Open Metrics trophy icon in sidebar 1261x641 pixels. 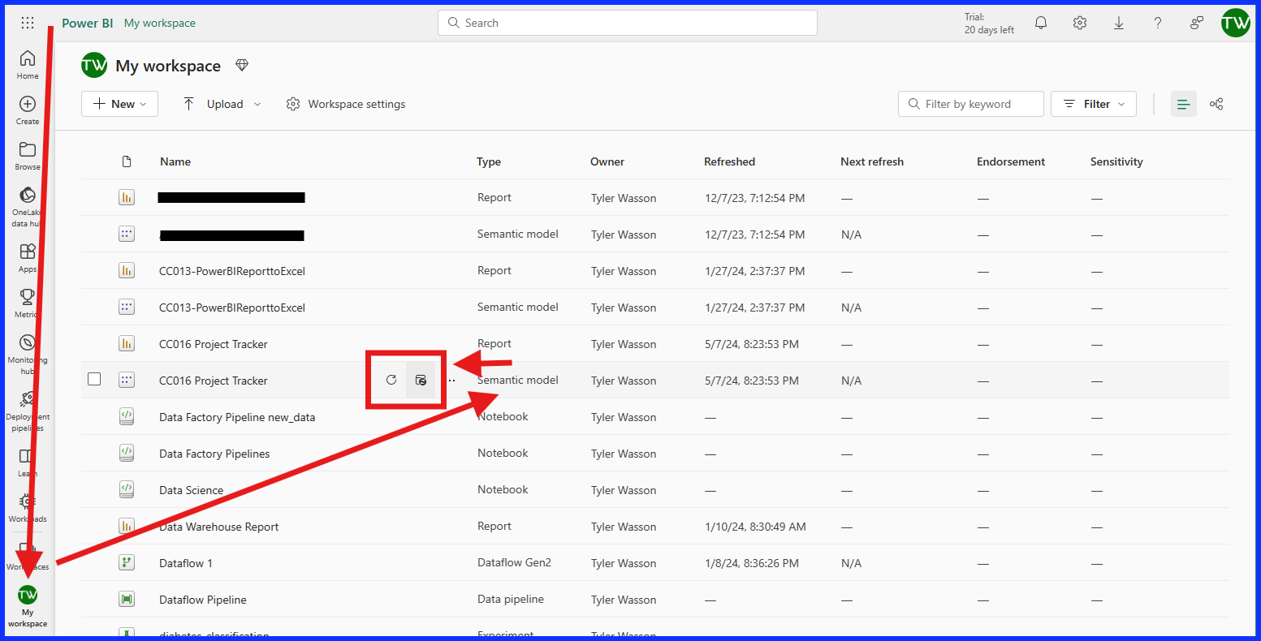(x=28, y=303)
